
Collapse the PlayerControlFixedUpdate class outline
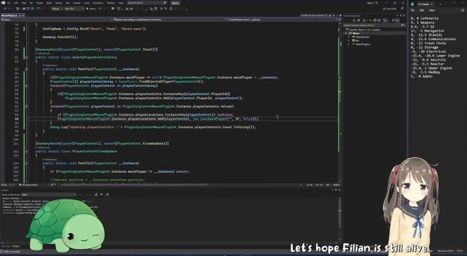[26, 151]
